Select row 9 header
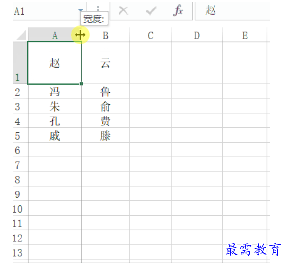285x265 pixels. tap(20, 194)
